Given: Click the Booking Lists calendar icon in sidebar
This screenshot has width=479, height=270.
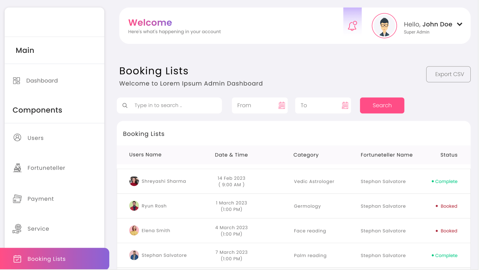Looking at the screenshot, I should pyautogui.click(x=17, y=259).
